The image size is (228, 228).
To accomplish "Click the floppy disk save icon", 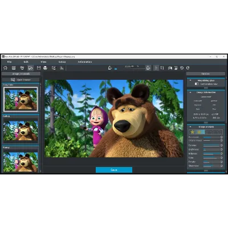I will [x=39, y=68].
